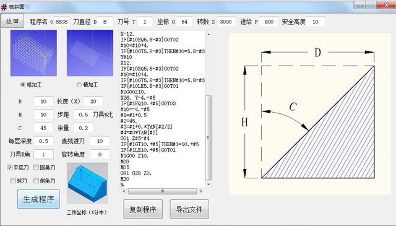The height and width of the screenshot is (226, 396).
Task: Click the horizontal scroll left arrow
Action: click(x=124, y=191)
